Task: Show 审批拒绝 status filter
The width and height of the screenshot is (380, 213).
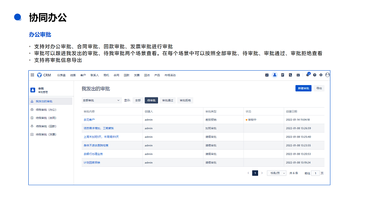Action: (185, 100)
